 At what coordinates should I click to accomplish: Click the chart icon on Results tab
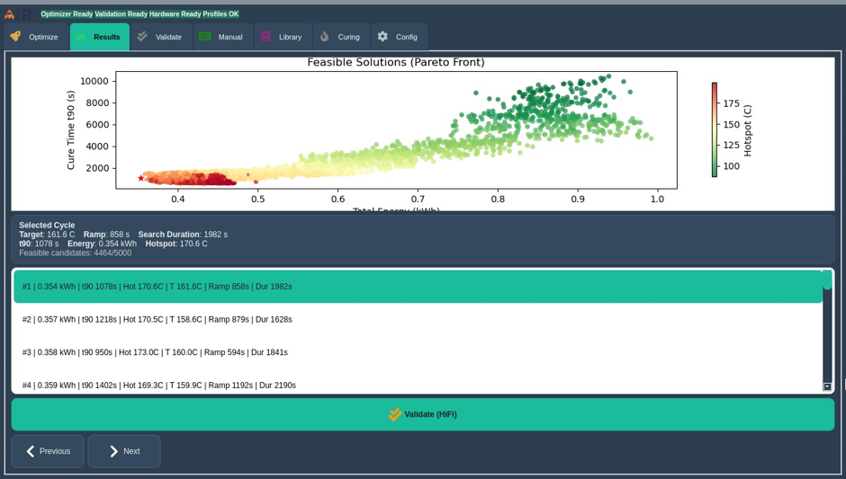pyautogui.click(x=81, y=37)
